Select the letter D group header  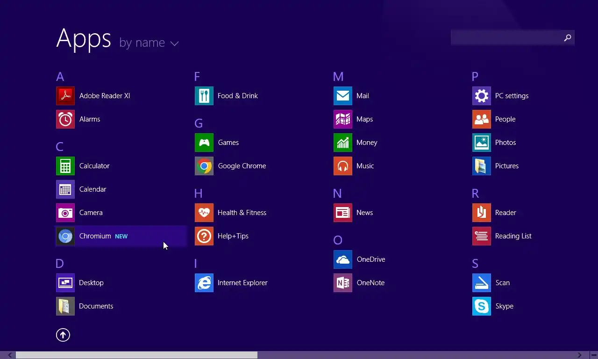(60, 264)
